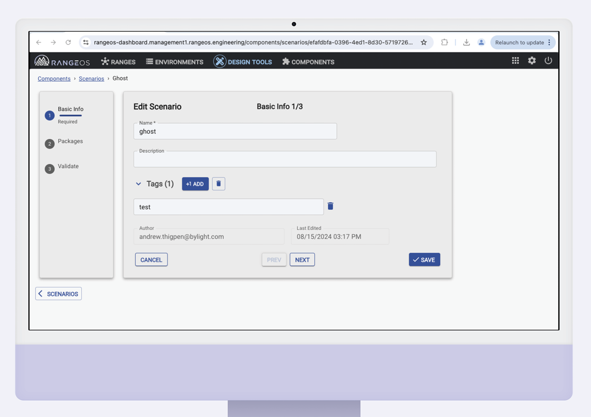This screenshot has width=591, height=417.
Task: Click the Ghost breadcrumb text
Action: coord(120,78)
